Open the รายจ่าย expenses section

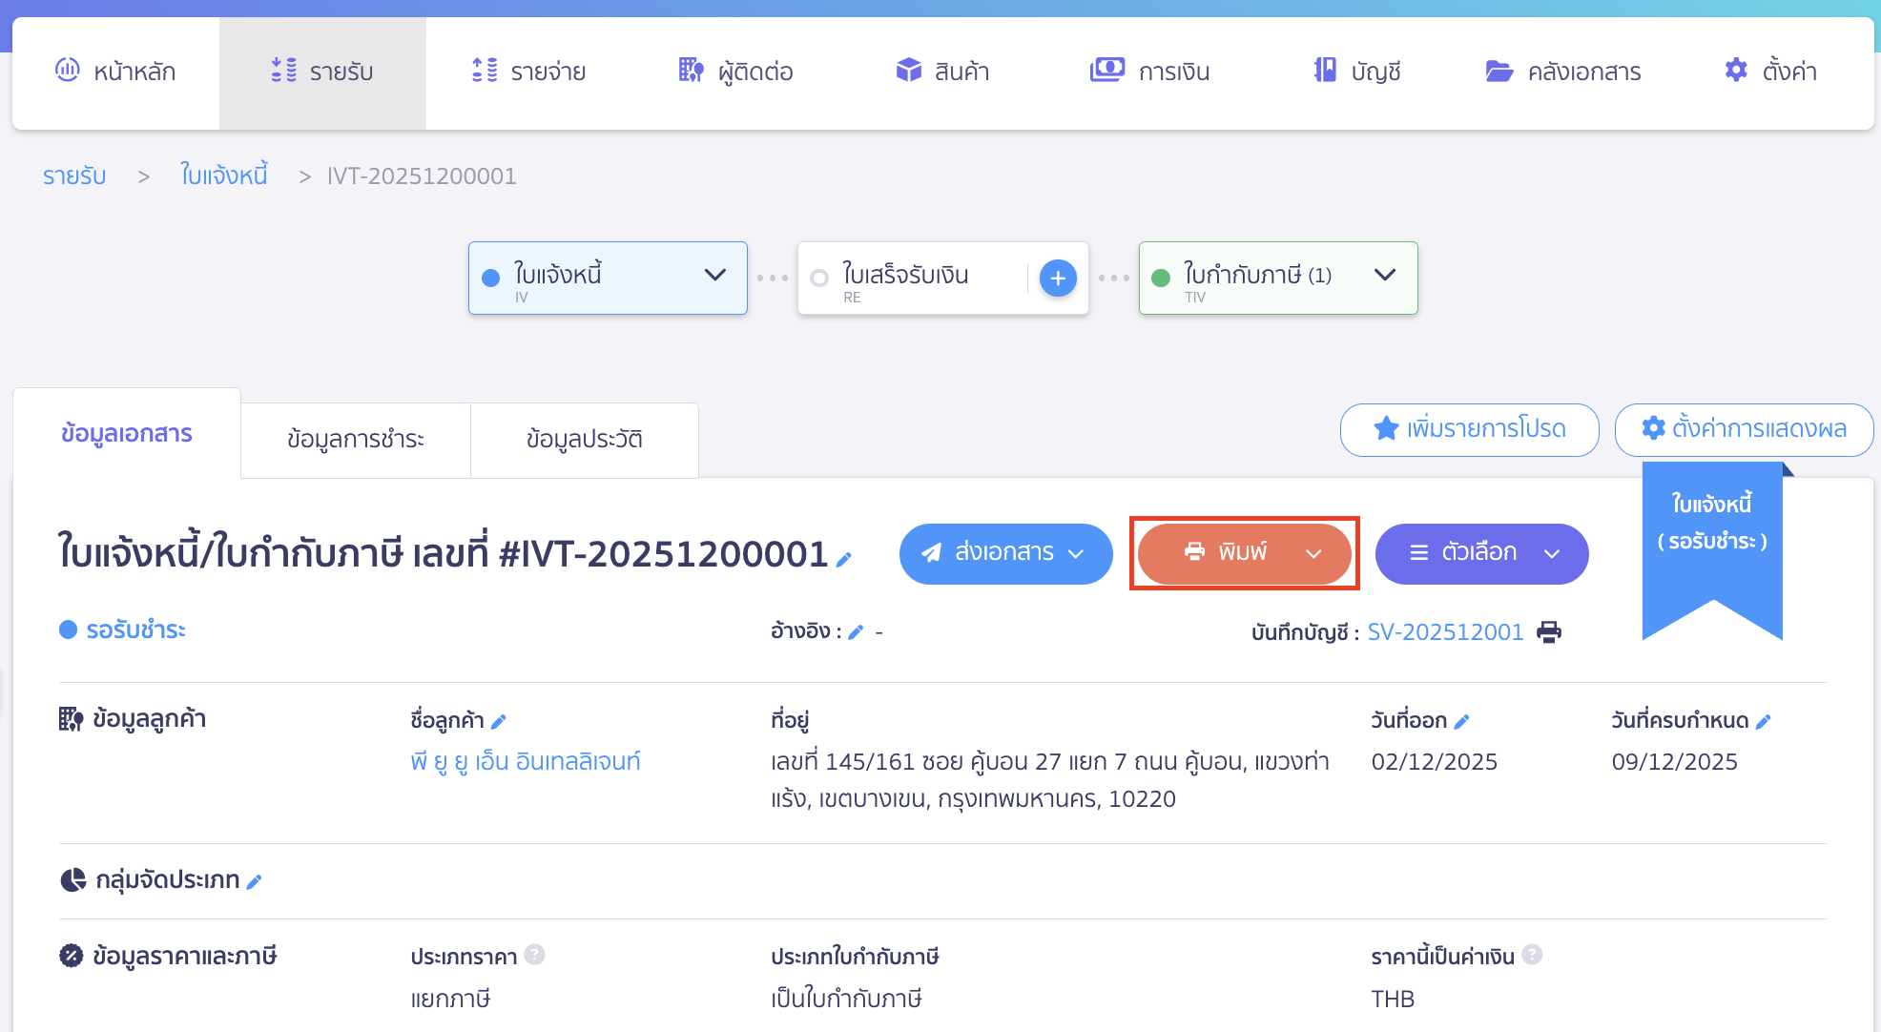[527, 71]
